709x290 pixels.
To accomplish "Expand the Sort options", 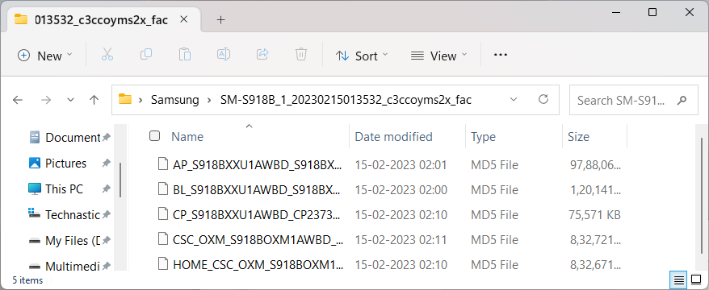I will pos(362,56).
